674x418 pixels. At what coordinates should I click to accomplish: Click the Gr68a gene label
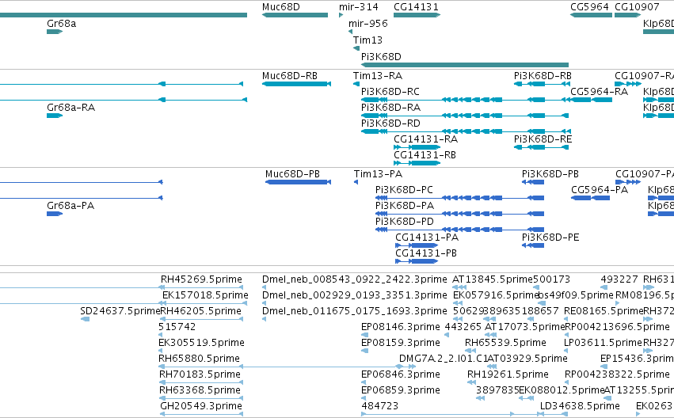[x=62, y=23]
